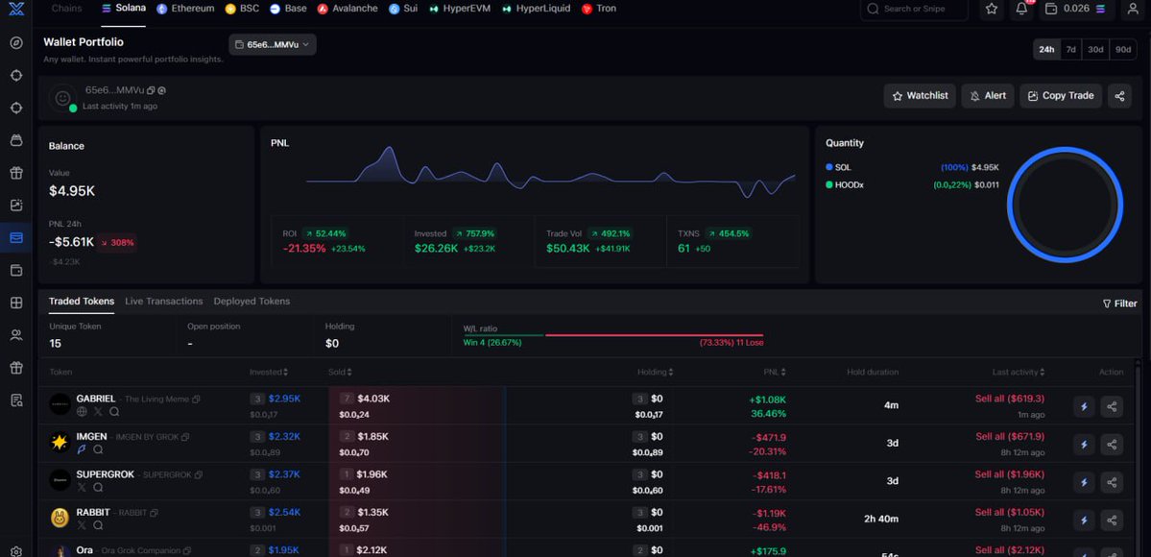Screen dimensions: 1151x557
Task: Click the PNL line chart
Action: coord(551,174)
